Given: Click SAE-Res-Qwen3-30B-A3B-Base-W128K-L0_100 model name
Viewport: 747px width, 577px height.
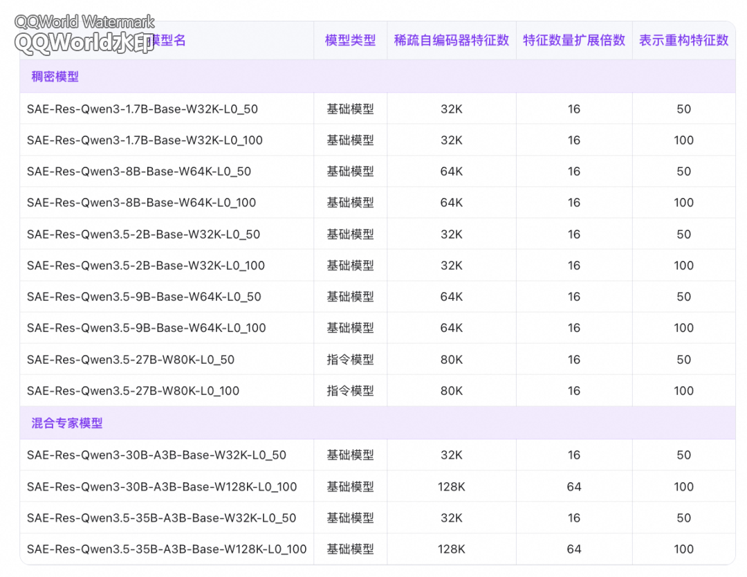Looking at the screenshot, I should (162, 486).
